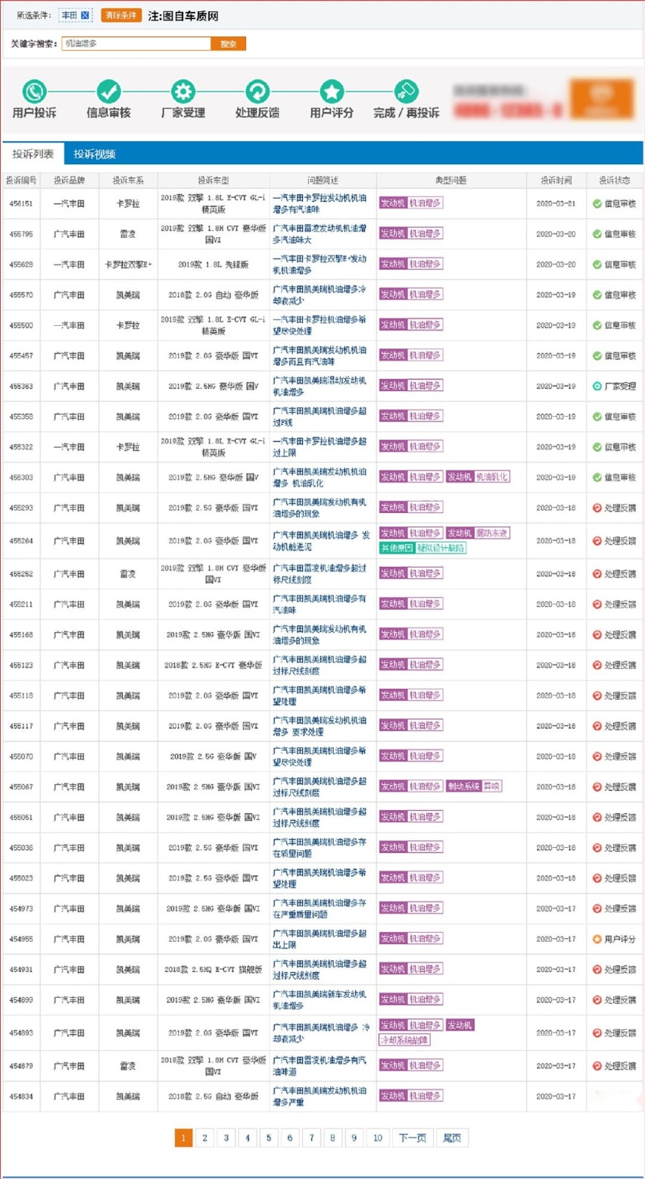
Task: Go to page 10
Action: point(377,1138)
